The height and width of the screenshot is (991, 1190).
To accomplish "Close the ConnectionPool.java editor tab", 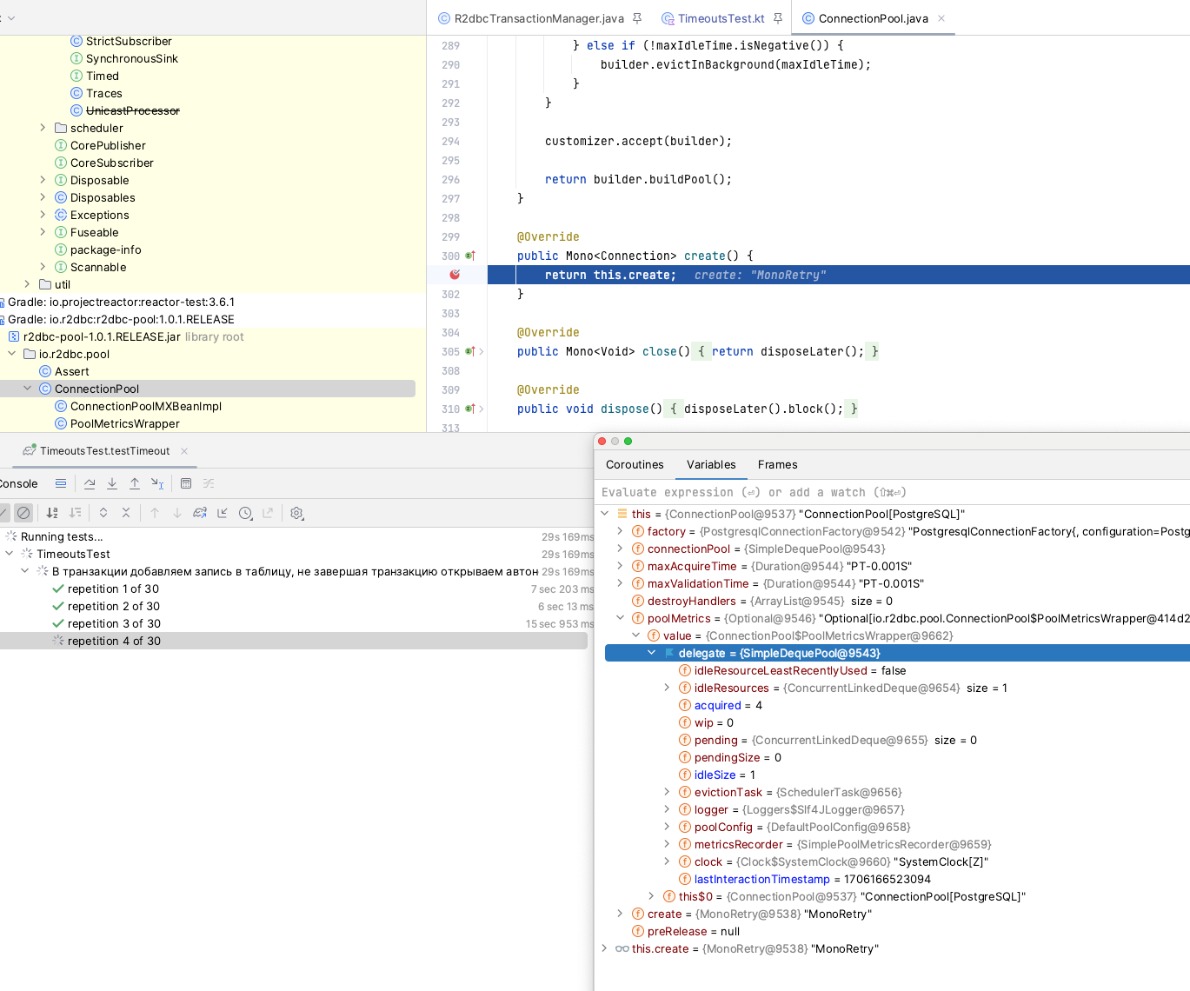I will point(941,18).
